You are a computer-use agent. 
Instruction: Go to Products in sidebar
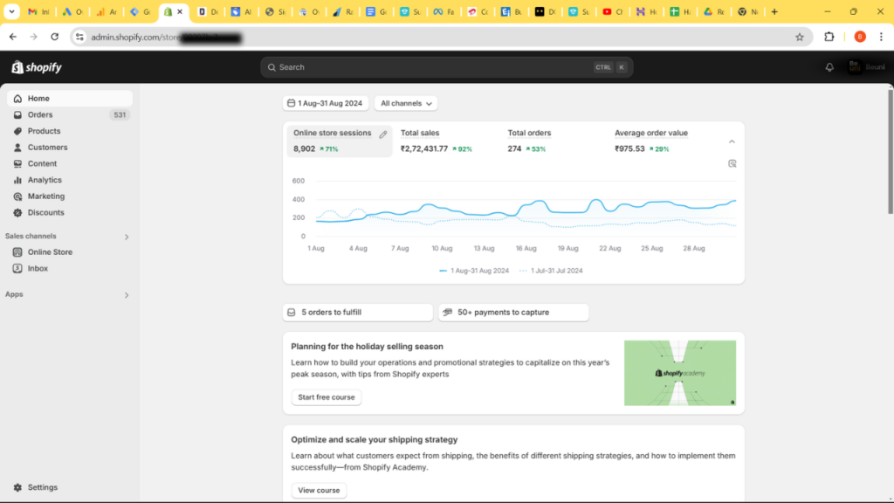click(x=70, y=131)
